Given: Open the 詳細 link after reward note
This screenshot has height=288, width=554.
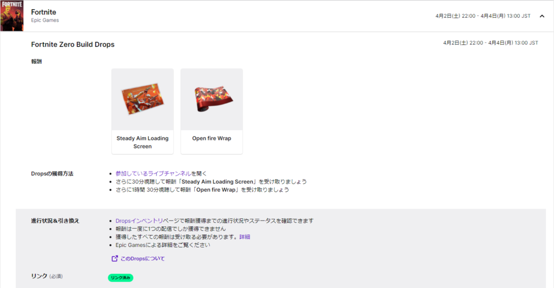Looking at the screenshot, I should 245,237.
